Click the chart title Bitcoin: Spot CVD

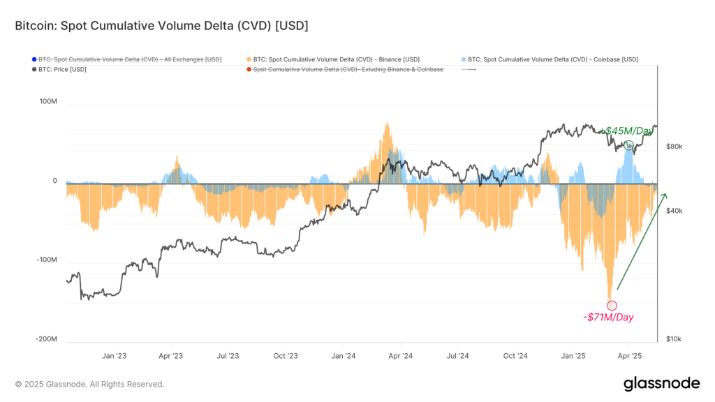point(161,26)
